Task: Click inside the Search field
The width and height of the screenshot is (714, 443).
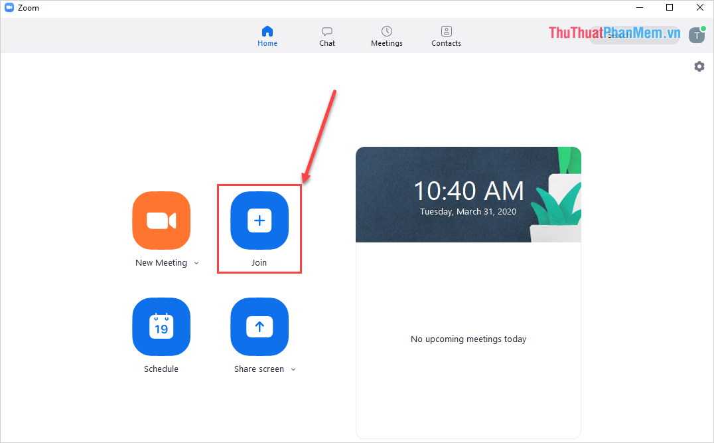Action: pyautogui.click(x=634, y=35)
